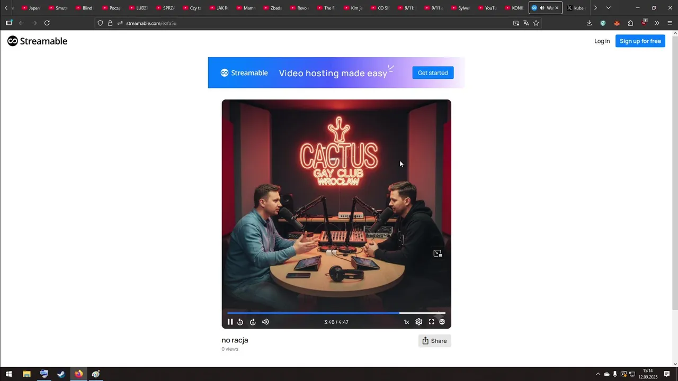This screenshot has height=381, width=678.
Task: Click the site padlock icon
Action: tap(110, 23)
